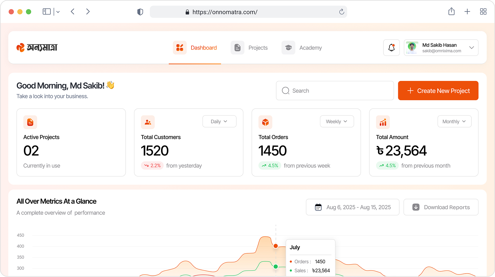The image size is (495, 277).
Task: Click the download arrow icon in reports button
Action: 416,207
